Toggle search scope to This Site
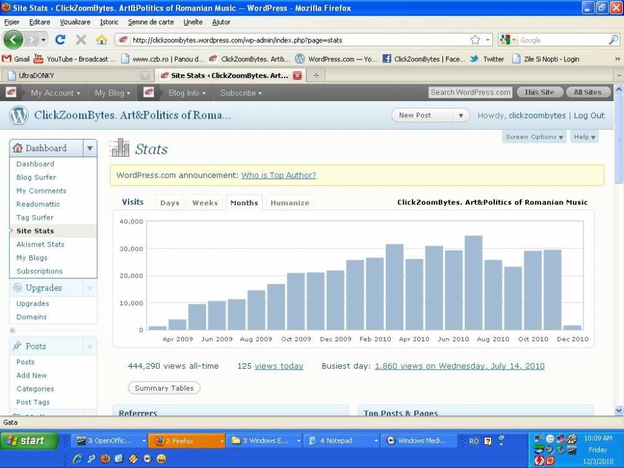Image resolution: width=624 pixels, height=468 pixels. point(539,92)
